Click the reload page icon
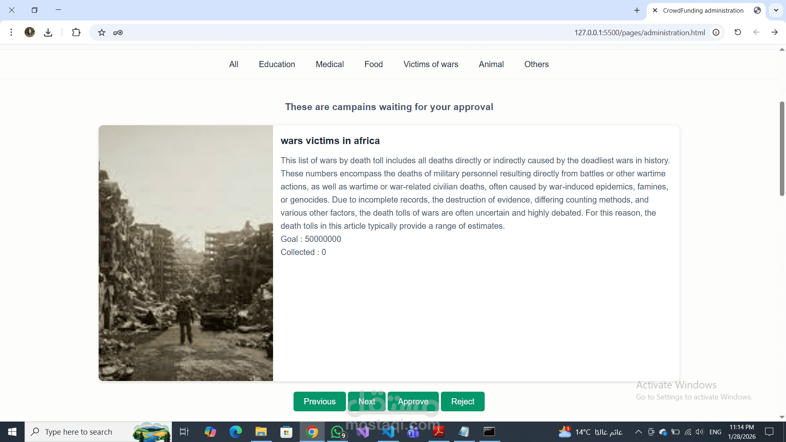The width and height of the screenshot is (786, 442). click(x=738, y=32)
